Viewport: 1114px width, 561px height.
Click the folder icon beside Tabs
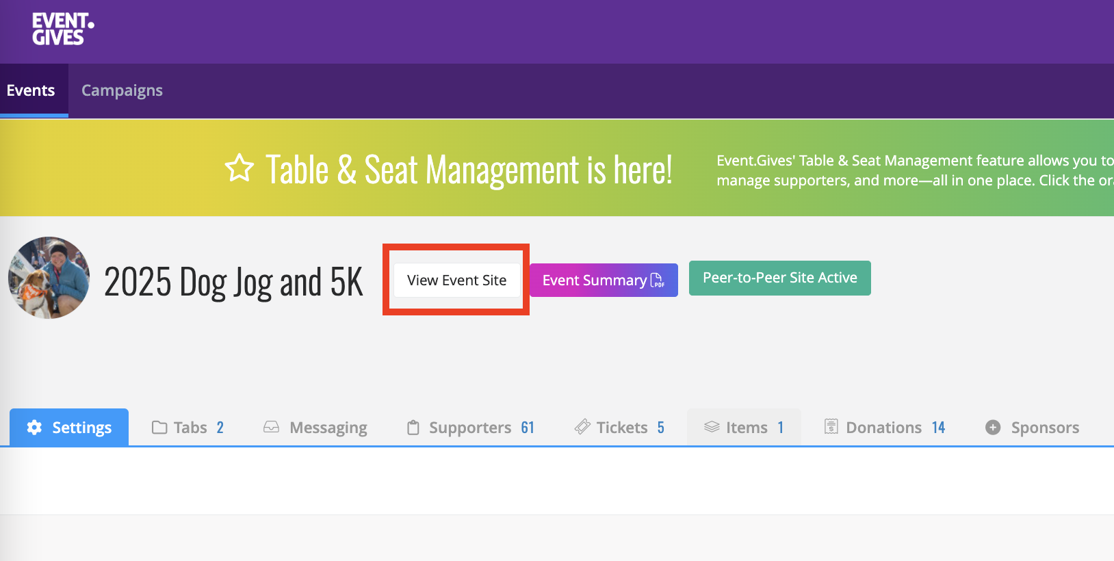tap(159, 428)
